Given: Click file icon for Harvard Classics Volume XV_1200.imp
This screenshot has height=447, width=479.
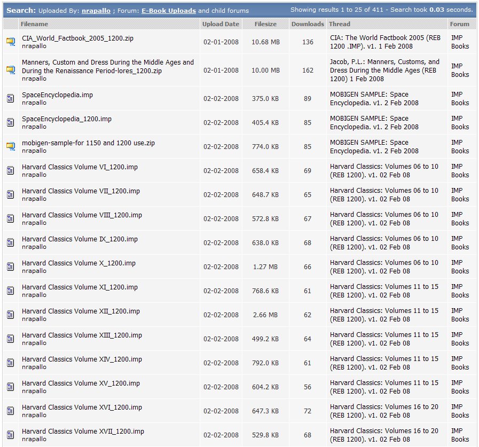Looking at the screenshot, I should tap(10, 387).
